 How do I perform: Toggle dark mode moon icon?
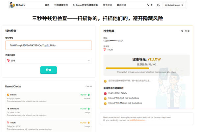pos(158,5)
